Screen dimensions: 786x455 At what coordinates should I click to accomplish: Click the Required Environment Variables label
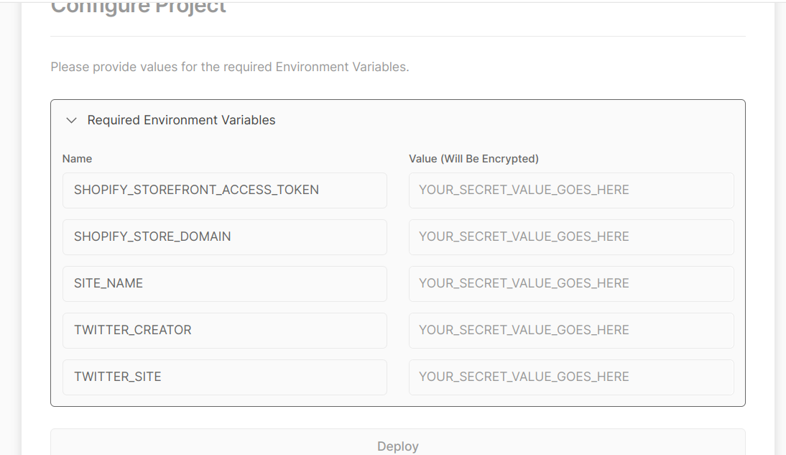coord(181,120)
